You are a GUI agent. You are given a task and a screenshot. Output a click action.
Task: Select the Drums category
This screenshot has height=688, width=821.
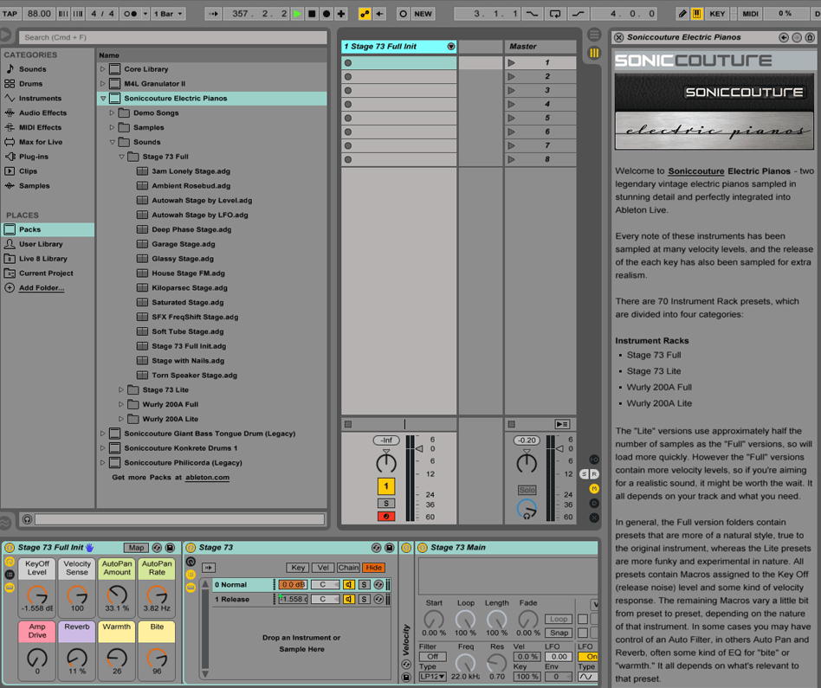[30, 84]
